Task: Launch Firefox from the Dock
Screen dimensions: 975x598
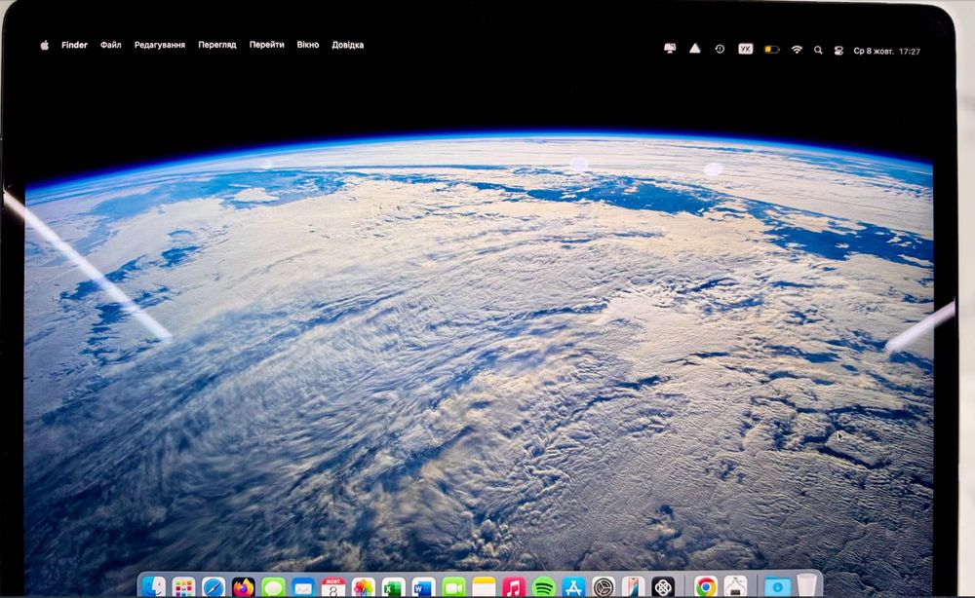Action: (243, 587)
